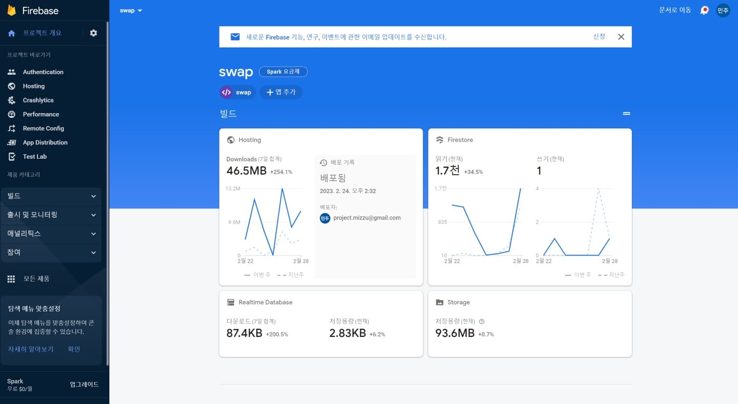Click 자세히 알아보기 learn more link
738x404 pixels.
[31, 349]
